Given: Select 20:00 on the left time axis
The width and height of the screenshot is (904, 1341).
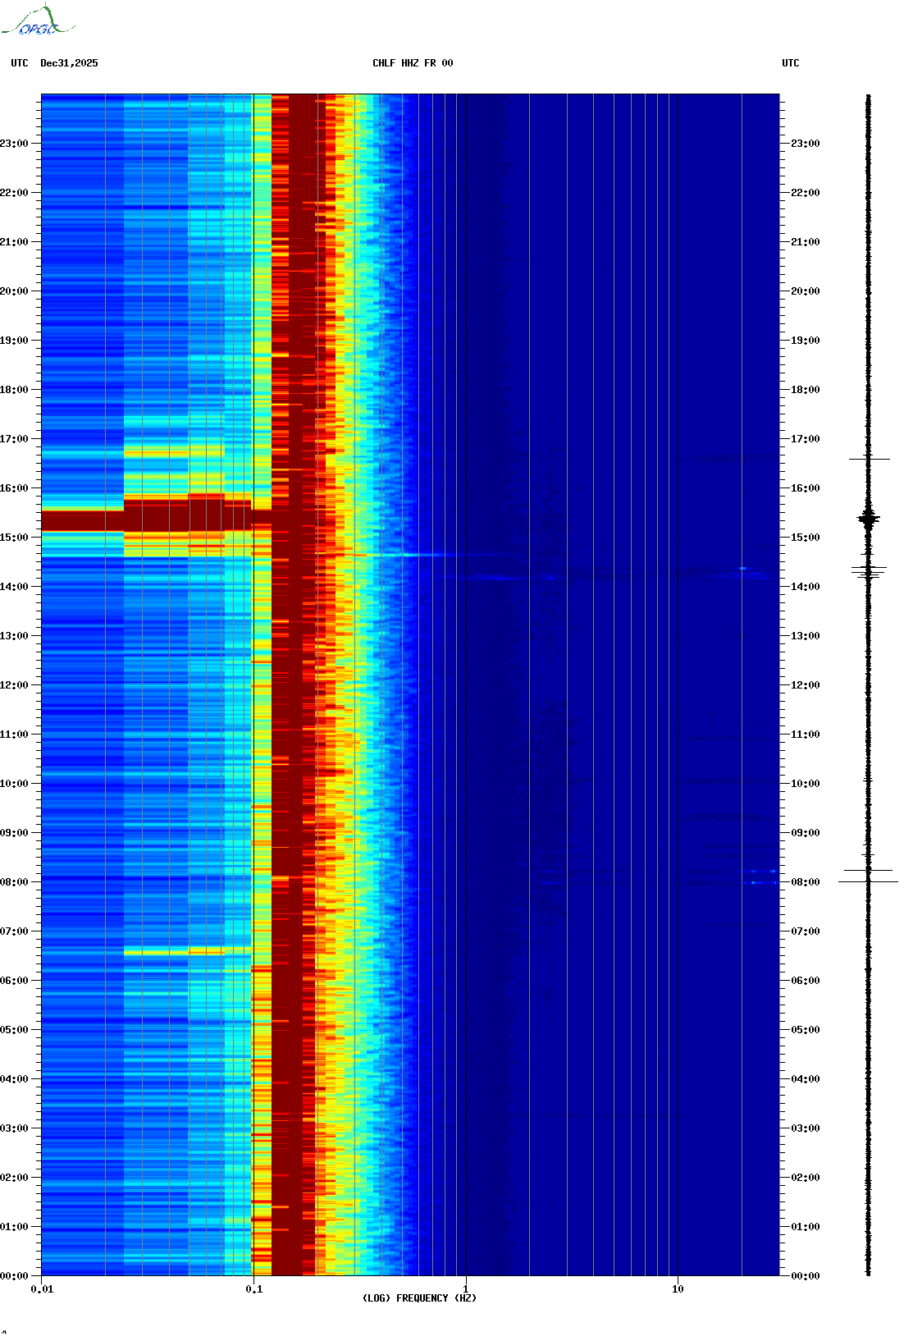Looking at the screenshot, I should (x=14, y=291).
